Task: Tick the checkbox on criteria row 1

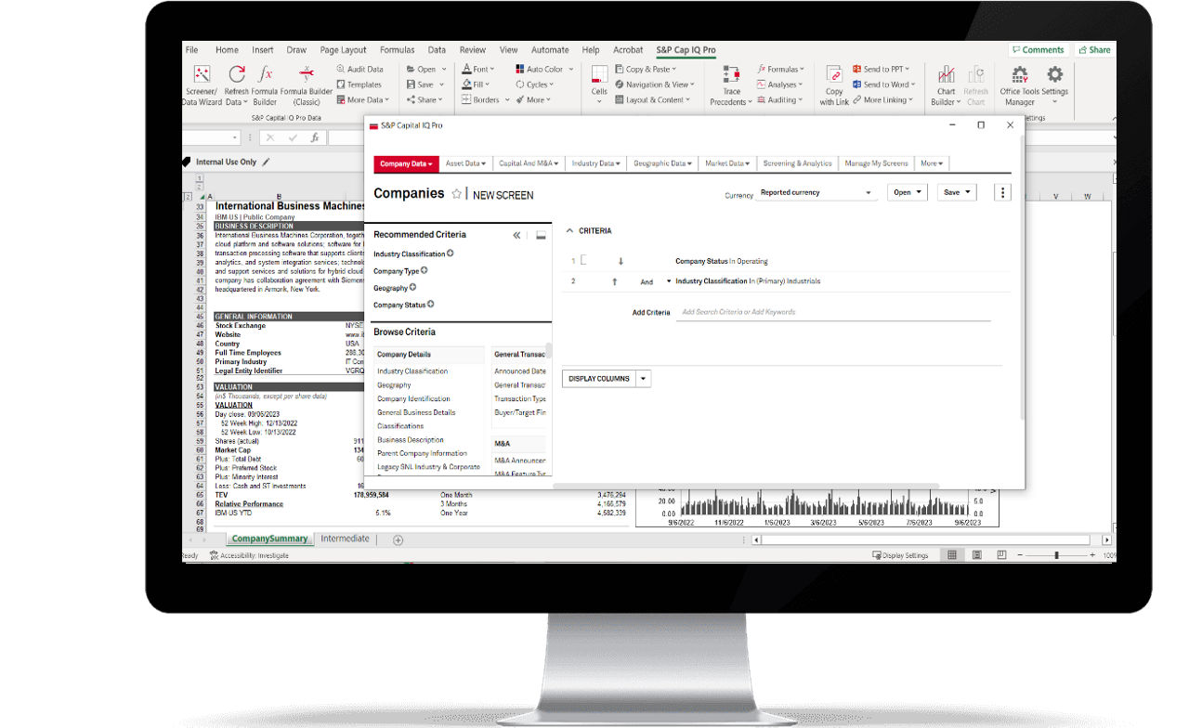Action: (x=583, y=260)
